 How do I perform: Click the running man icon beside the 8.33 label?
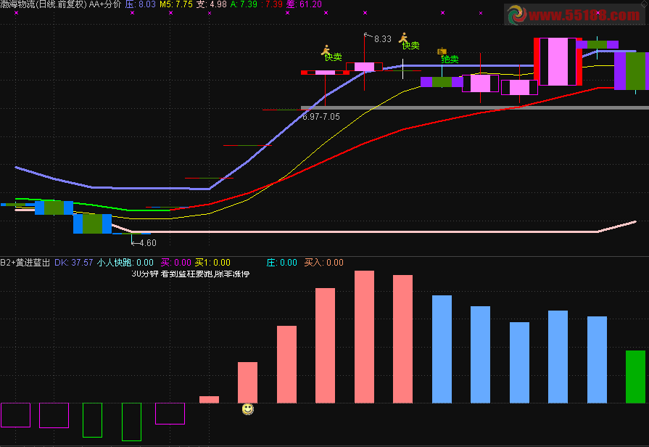[x=402, y=38]
